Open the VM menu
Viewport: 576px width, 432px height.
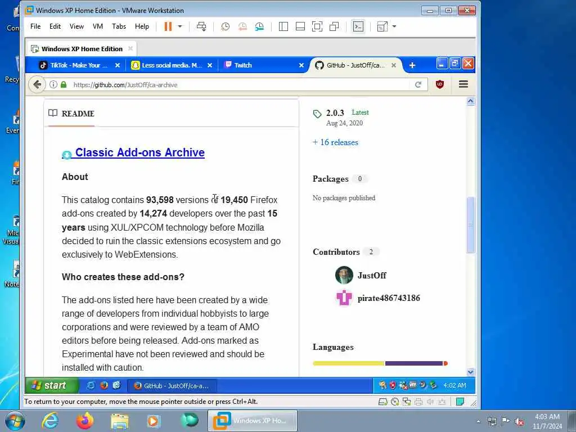98,26
